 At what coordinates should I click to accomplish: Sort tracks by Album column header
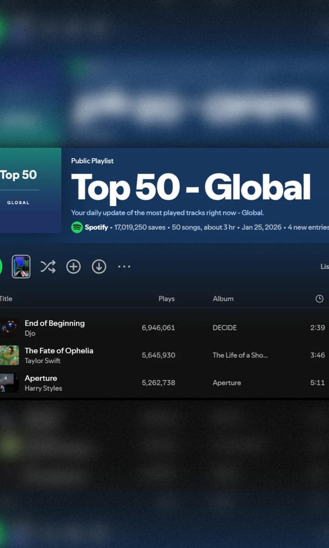pyautogui.click(x=223, y=299)
